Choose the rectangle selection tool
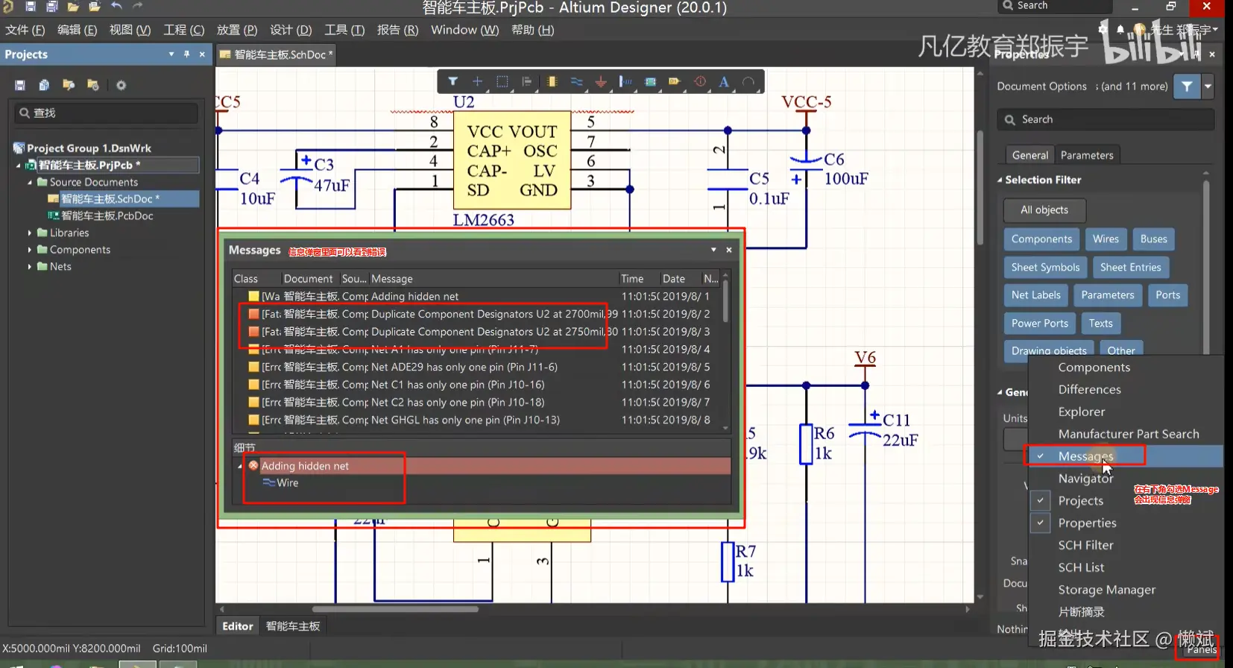 coord(502,81)
